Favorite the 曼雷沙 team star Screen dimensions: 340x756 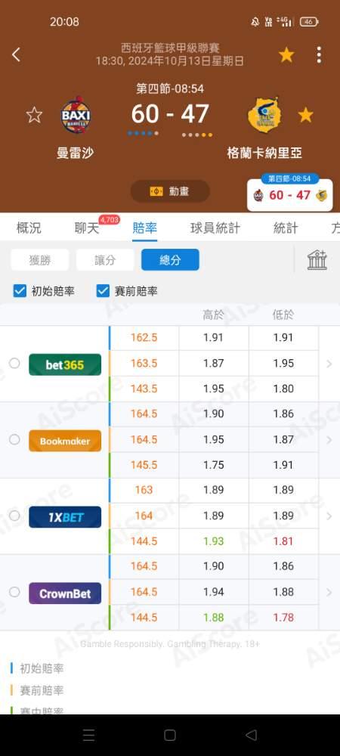pyautogui.click(x=34, y=115)
